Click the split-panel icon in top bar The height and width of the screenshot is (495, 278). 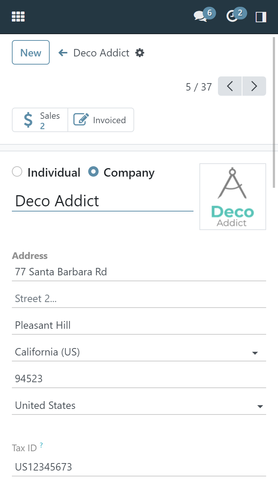pos(261,17)
